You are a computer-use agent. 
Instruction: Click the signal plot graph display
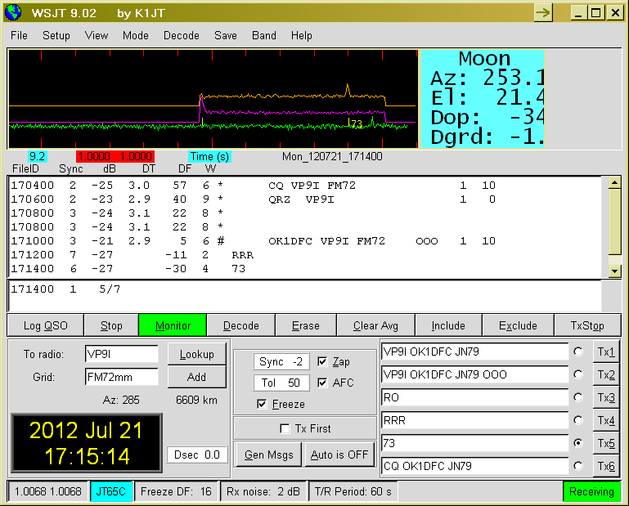pyautogui.click(x=213, y=99)
